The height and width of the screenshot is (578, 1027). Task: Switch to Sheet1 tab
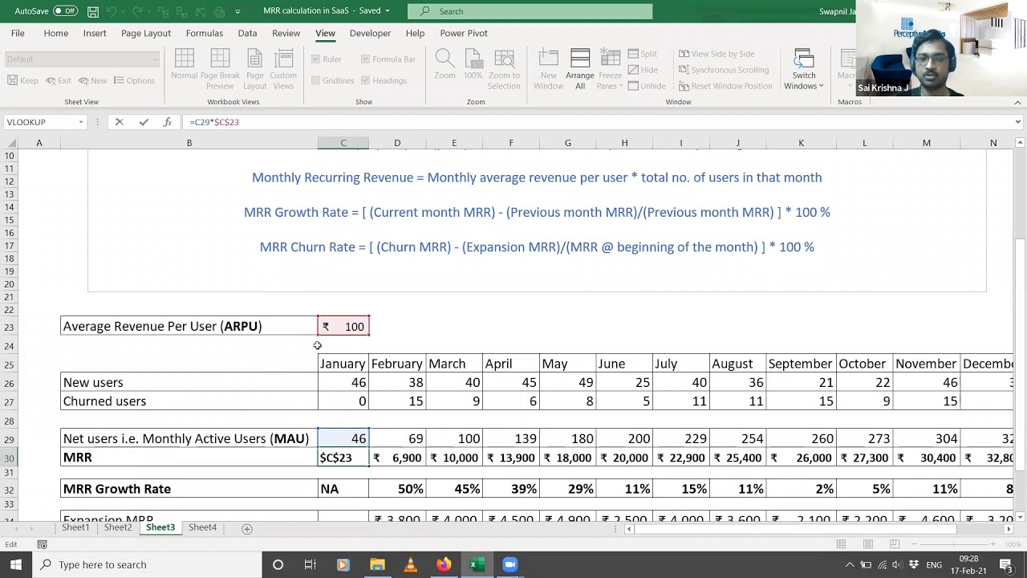coord(75,527)
